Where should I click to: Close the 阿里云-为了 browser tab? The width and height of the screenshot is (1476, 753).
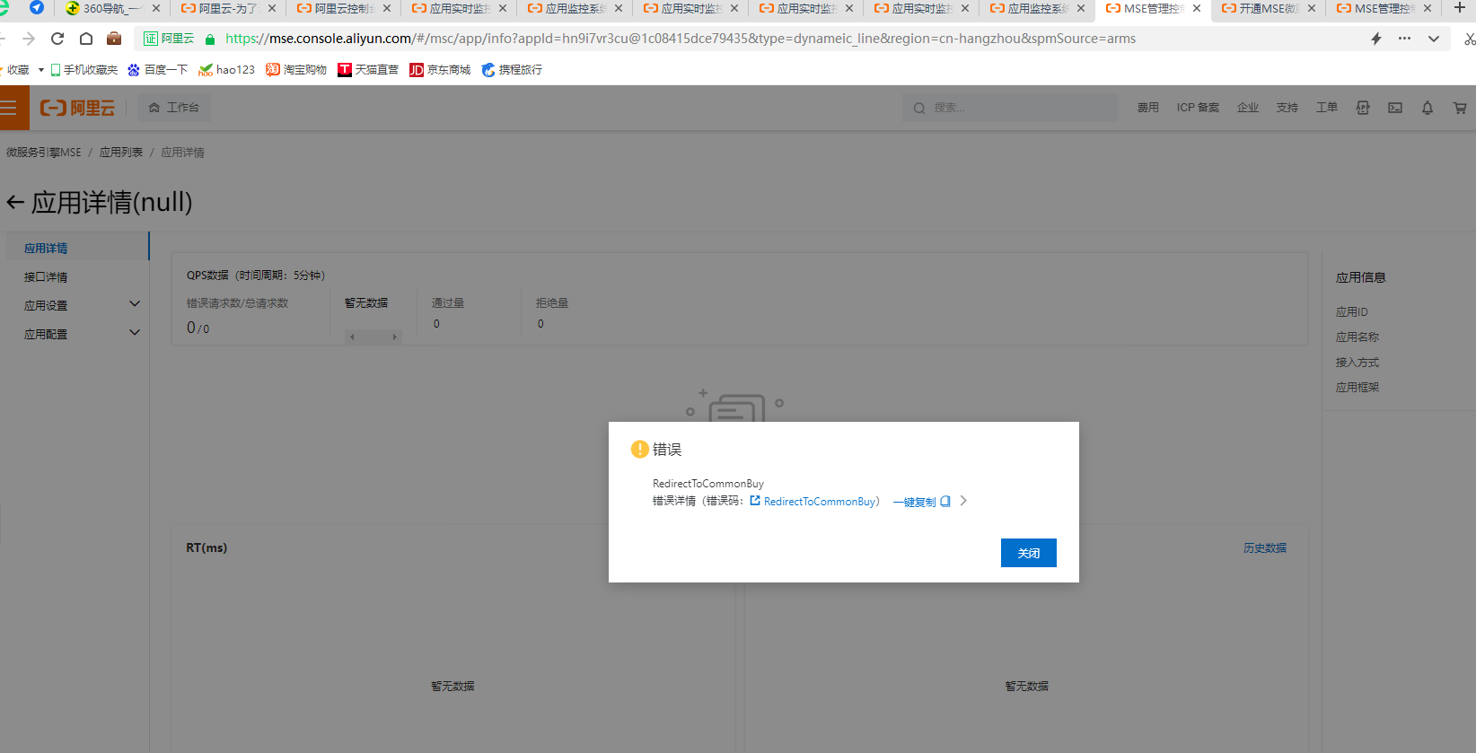click(272, 8)
